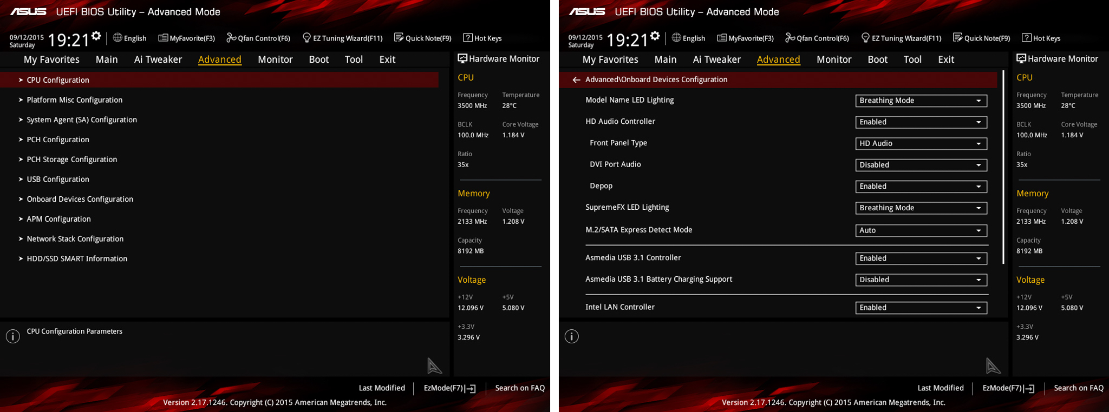Open the Intel LAN Controller dropdown
This screenshot has width=1109, height=412.
921,308
